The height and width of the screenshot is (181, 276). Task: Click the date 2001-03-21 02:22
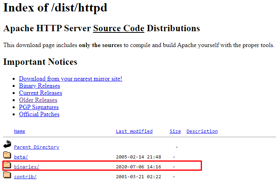click(138, 177)
